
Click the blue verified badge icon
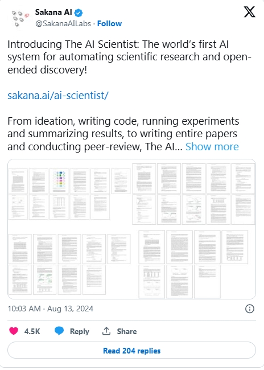pos(79,13)
